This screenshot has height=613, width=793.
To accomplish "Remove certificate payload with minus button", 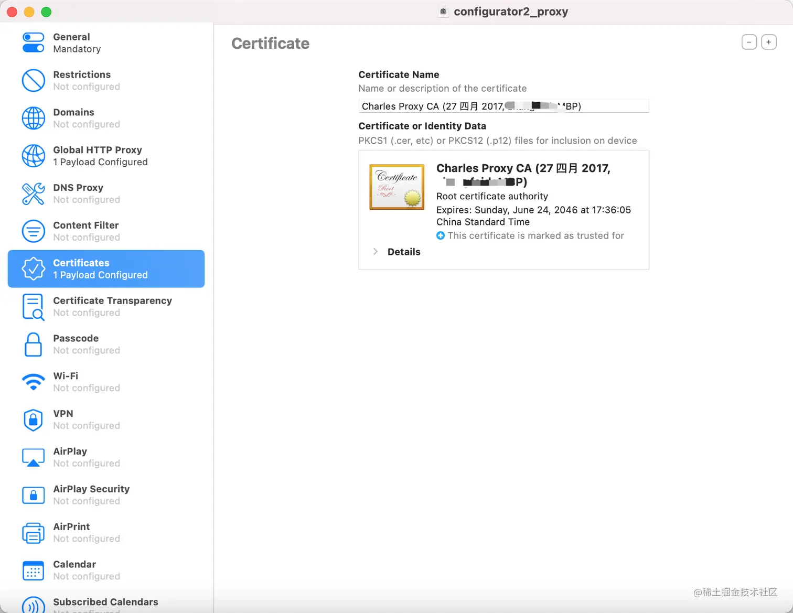I will (749, 42).
